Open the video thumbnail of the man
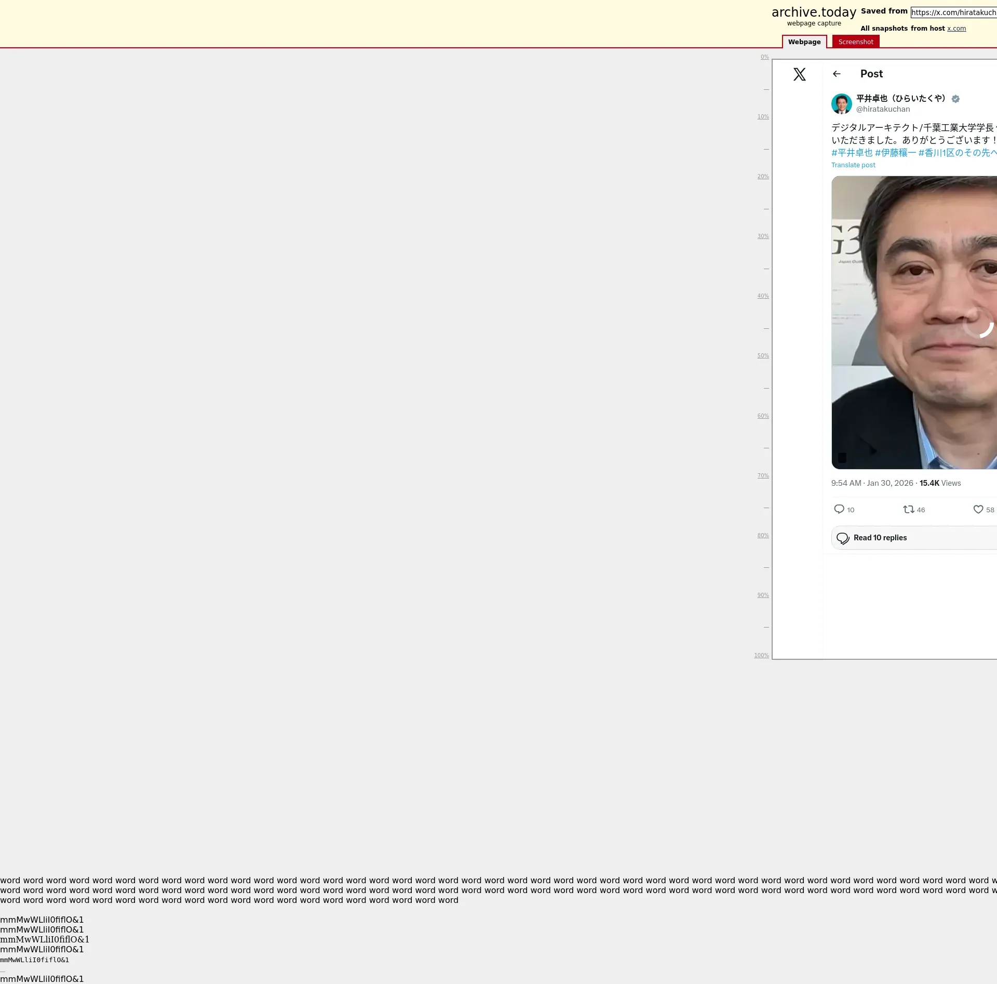This screenshot has width=997, height=984. tap(914, 322)
